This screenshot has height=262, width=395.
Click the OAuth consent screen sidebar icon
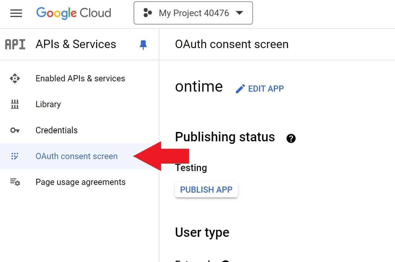click(15, 156)
